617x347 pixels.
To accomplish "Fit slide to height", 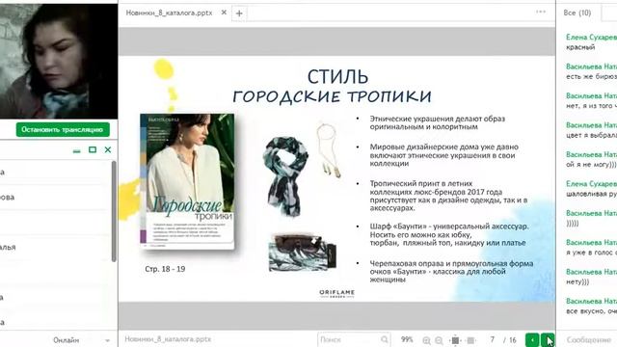I will click(455, 340).
